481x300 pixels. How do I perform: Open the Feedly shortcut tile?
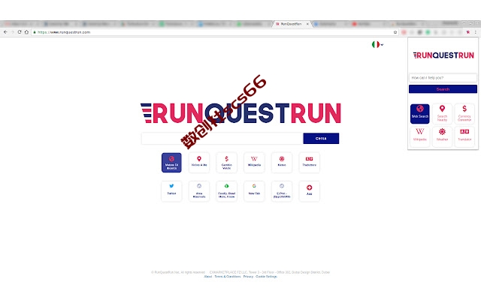[x=227, y=191]
